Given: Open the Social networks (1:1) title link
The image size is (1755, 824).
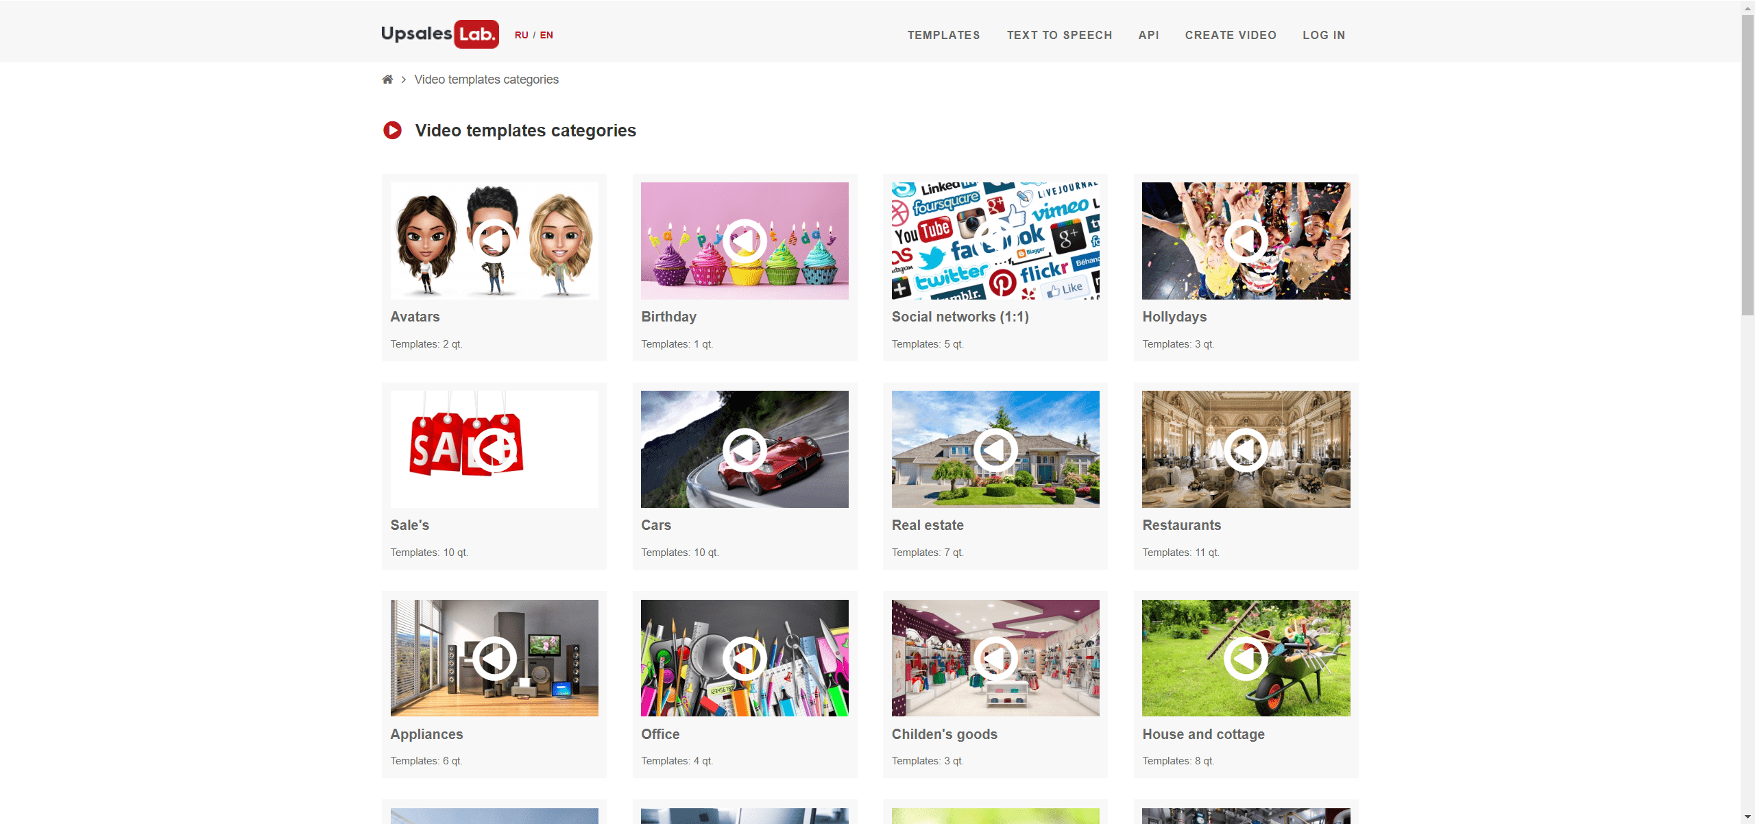Looking at the screenshot, I should (x=960, y=317).
